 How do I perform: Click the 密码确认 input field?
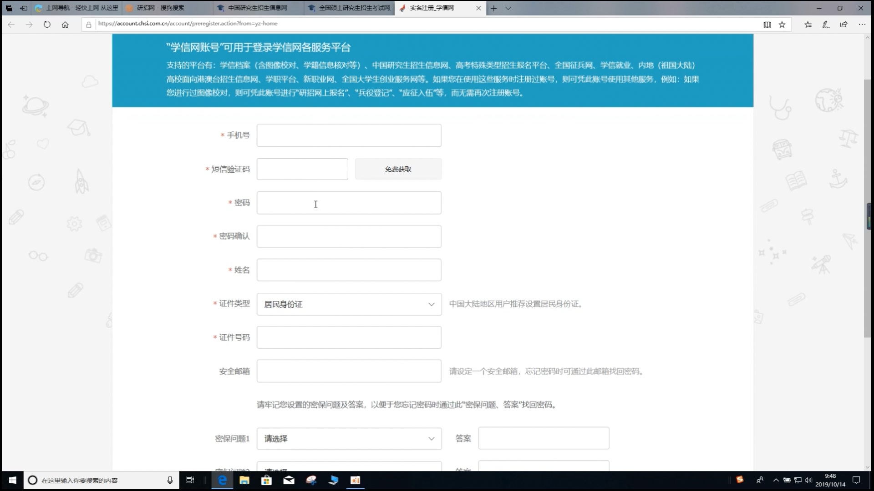(x=349, y=236)
